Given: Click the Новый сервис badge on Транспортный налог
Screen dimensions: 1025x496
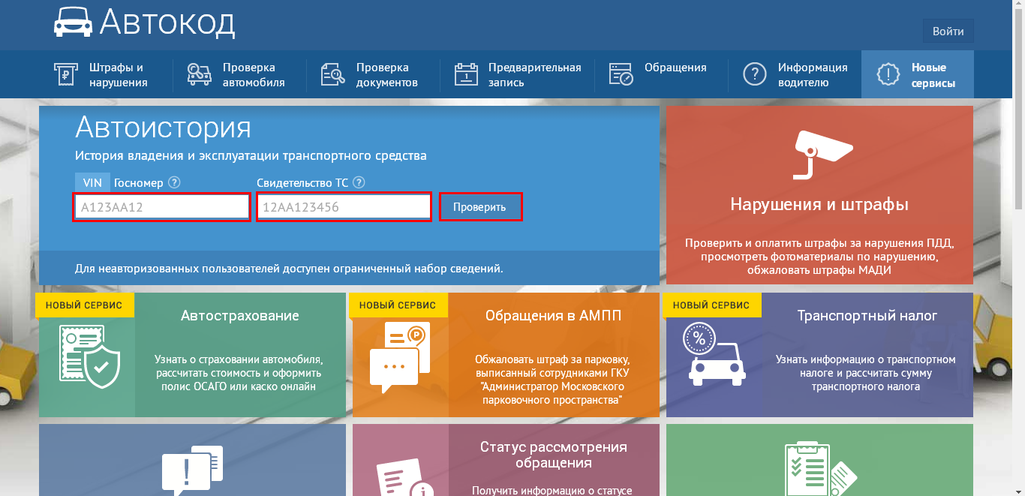Looking at the screenshot, I should pyautogui.click(x=712, y=305).
